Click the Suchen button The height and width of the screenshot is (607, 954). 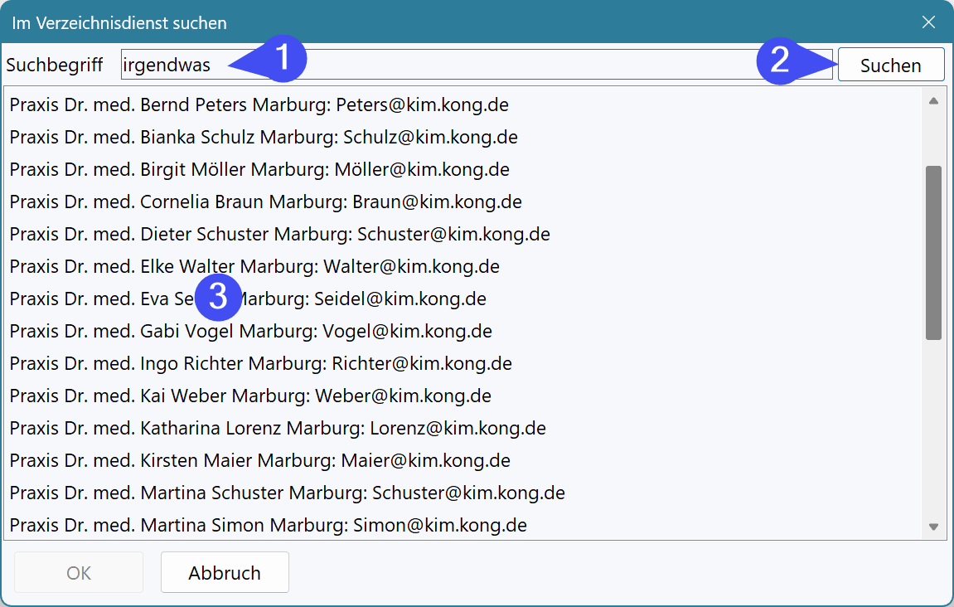890,66
